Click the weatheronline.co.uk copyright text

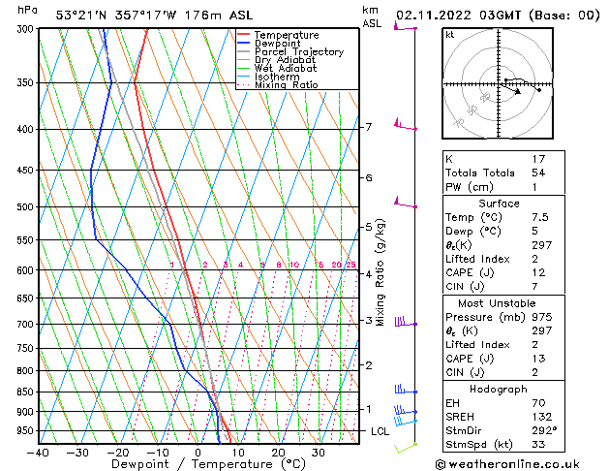click(507, 464)
